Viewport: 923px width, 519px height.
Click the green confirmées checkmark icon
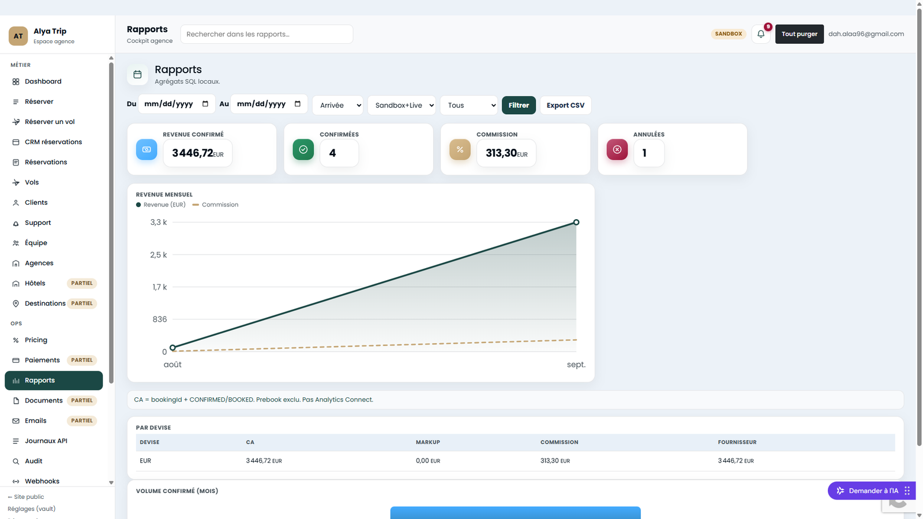click(303, 149)
